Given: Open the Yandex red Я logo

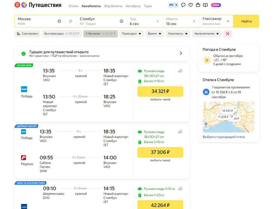Looking at the screenshot, I should (17, 5).
